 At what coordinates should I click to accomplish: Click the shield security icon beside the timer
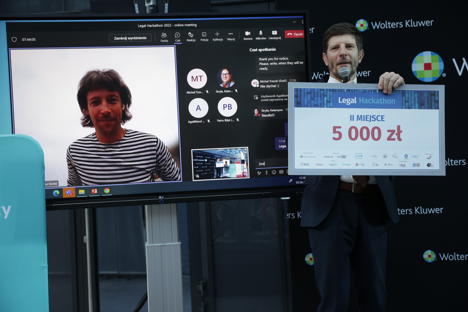pos(14,40)
